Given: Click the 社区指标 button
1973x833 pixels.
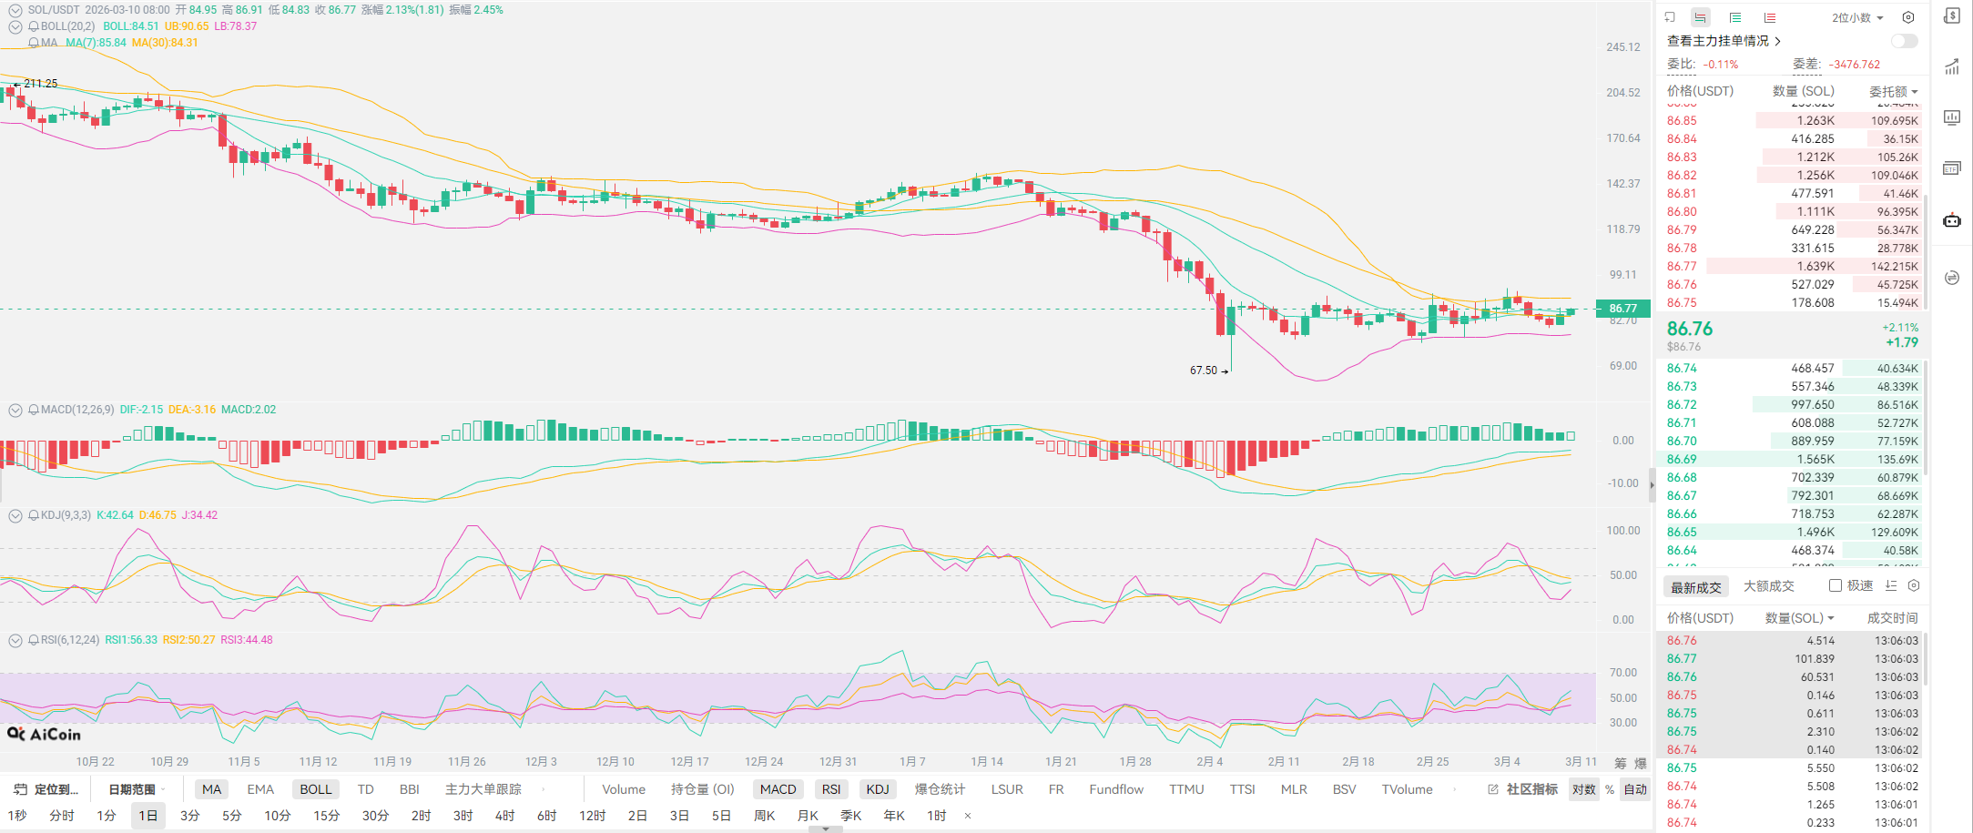Looking at the screenshot, I should pyautogui.click(x=1523, y=789).
